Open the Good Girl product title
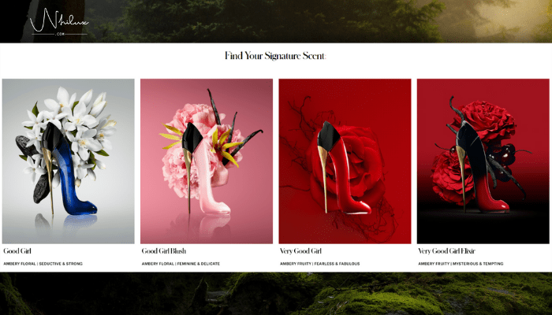552x315 pixels. coord(17,251)
